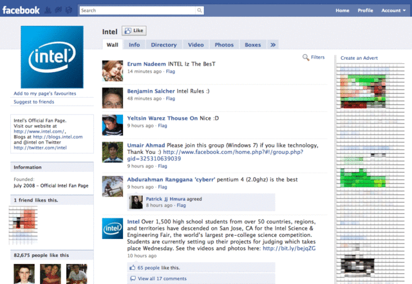Click the Intel name on the post

coord(133,222)
